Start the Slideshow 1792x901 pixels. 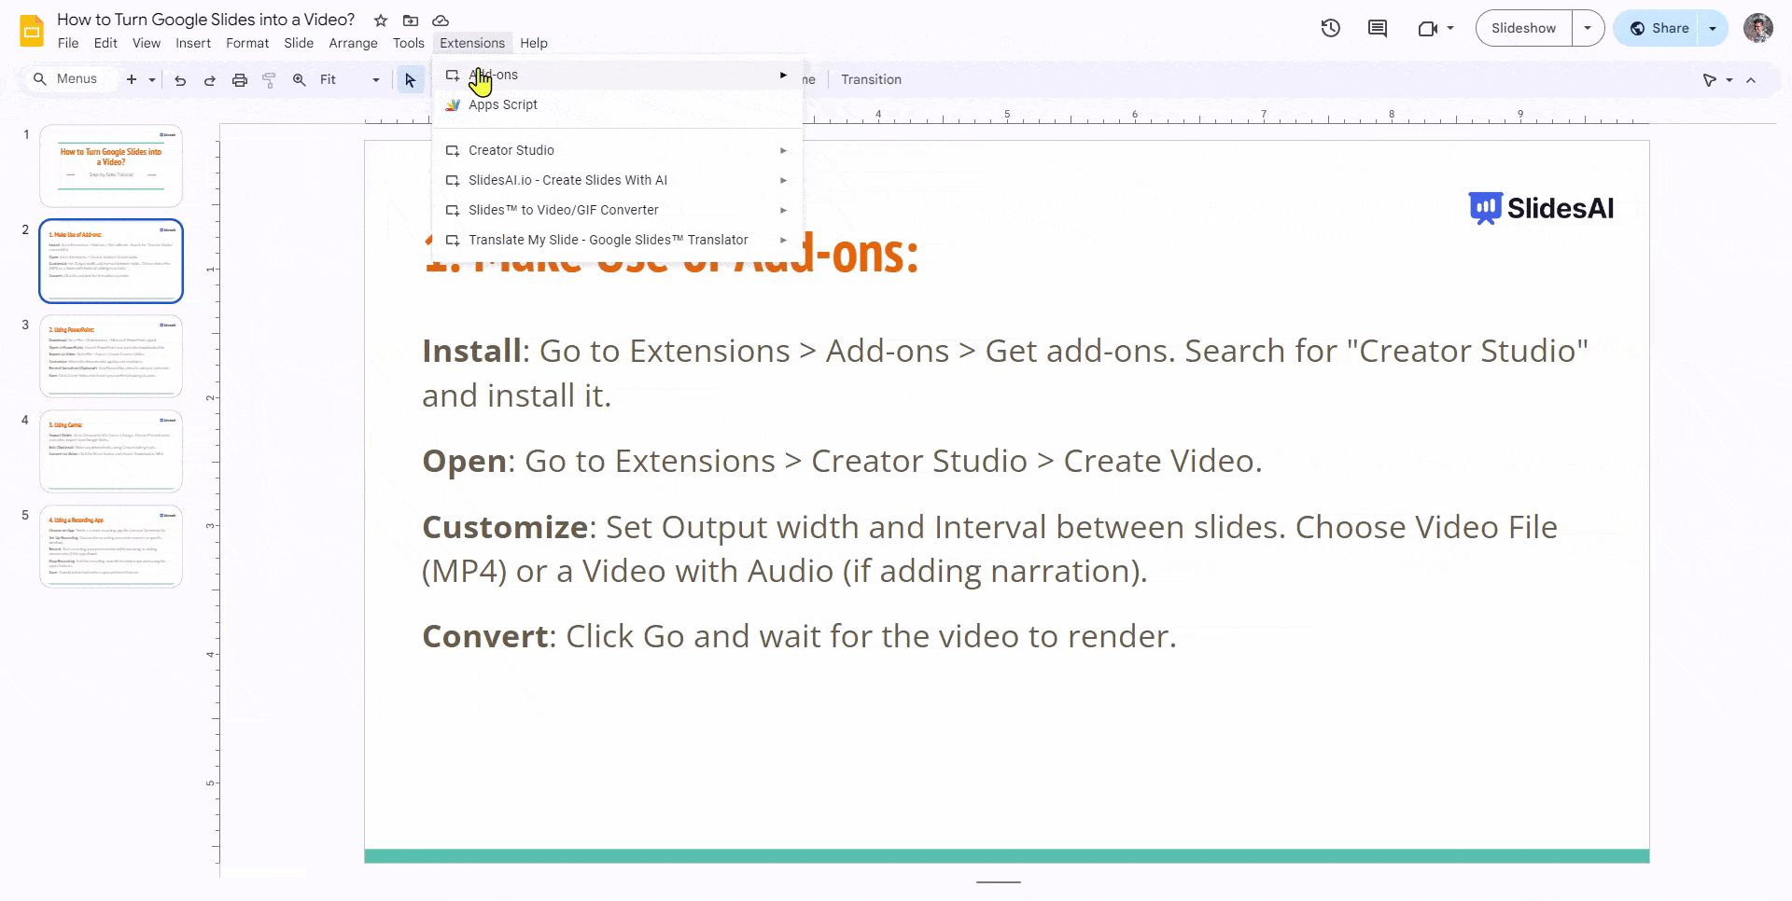tap(1522, 28)
